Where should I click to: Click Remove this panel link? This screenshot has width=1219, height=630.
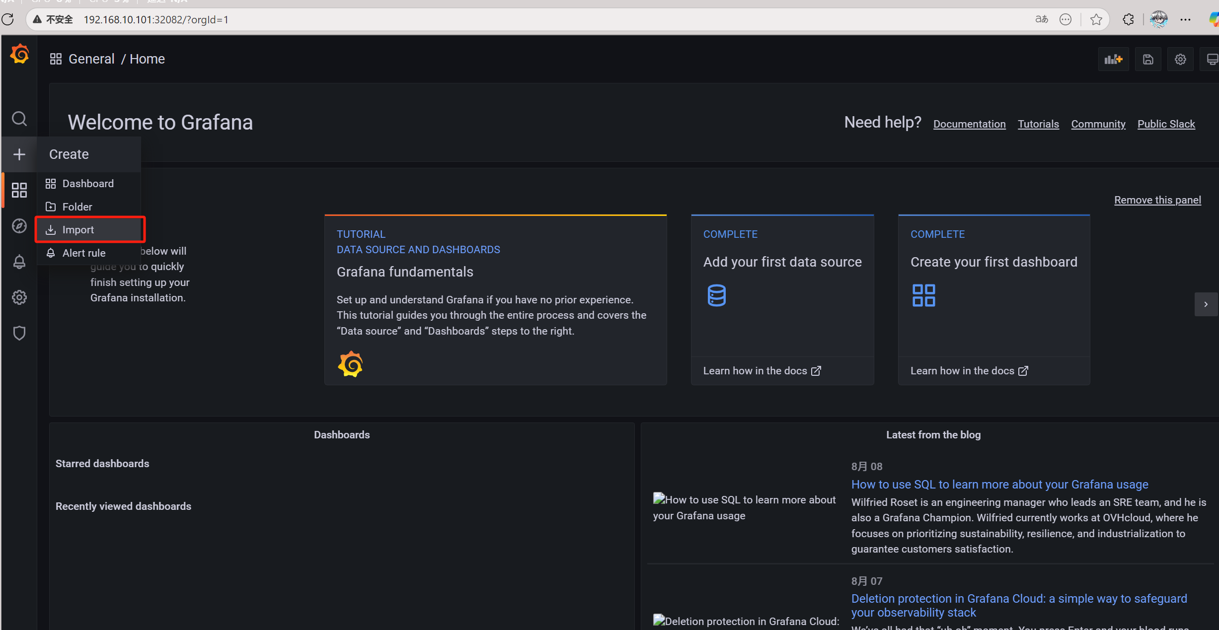(x=1157, y=200)
